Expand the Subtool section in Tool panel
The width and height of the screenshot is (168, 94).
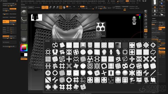click(x=154, y=19)
